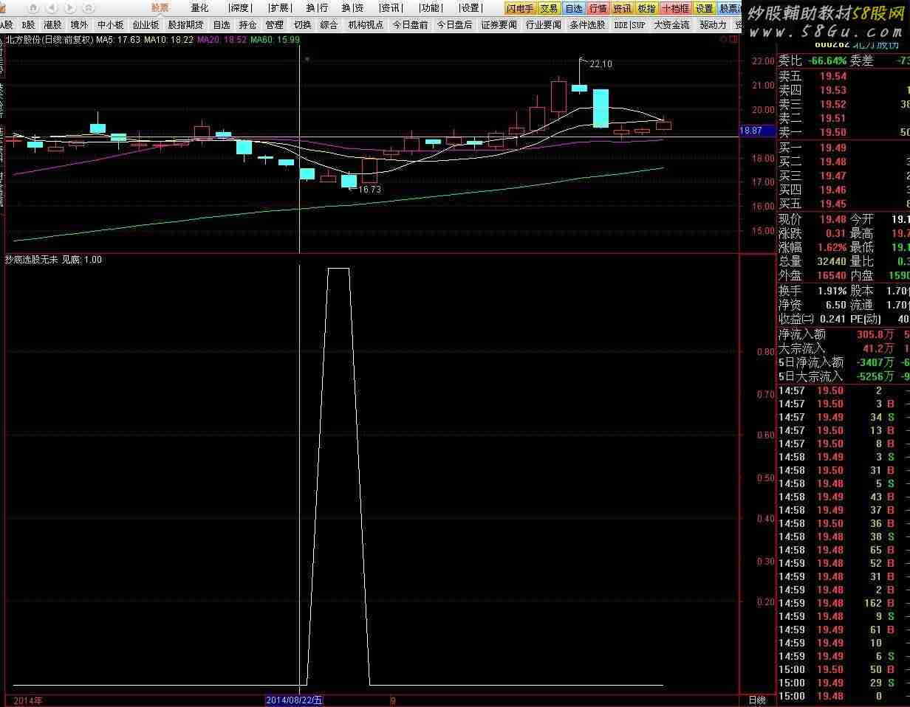Switch to the 量化 menu tab
This screenshot has height=707, width=910.
pyautogui.click(x=199, y=8)
